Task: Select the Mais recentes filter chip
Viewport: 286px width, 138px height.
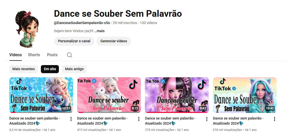Action: pos(24,69)
